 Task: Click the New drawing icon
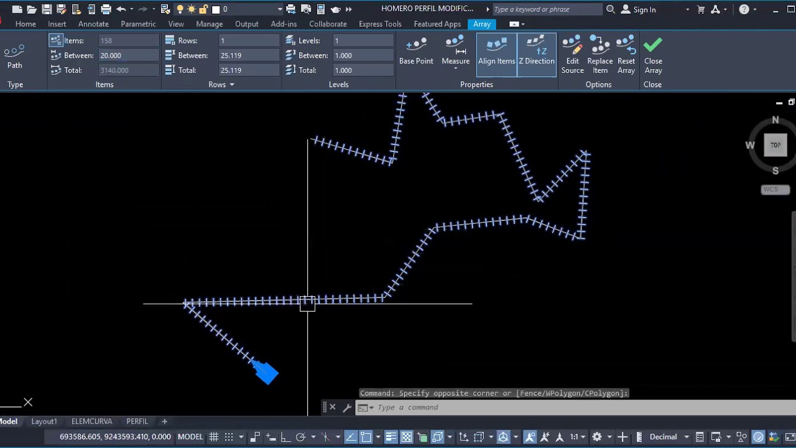pyautogui.click(x=17, y=9)
